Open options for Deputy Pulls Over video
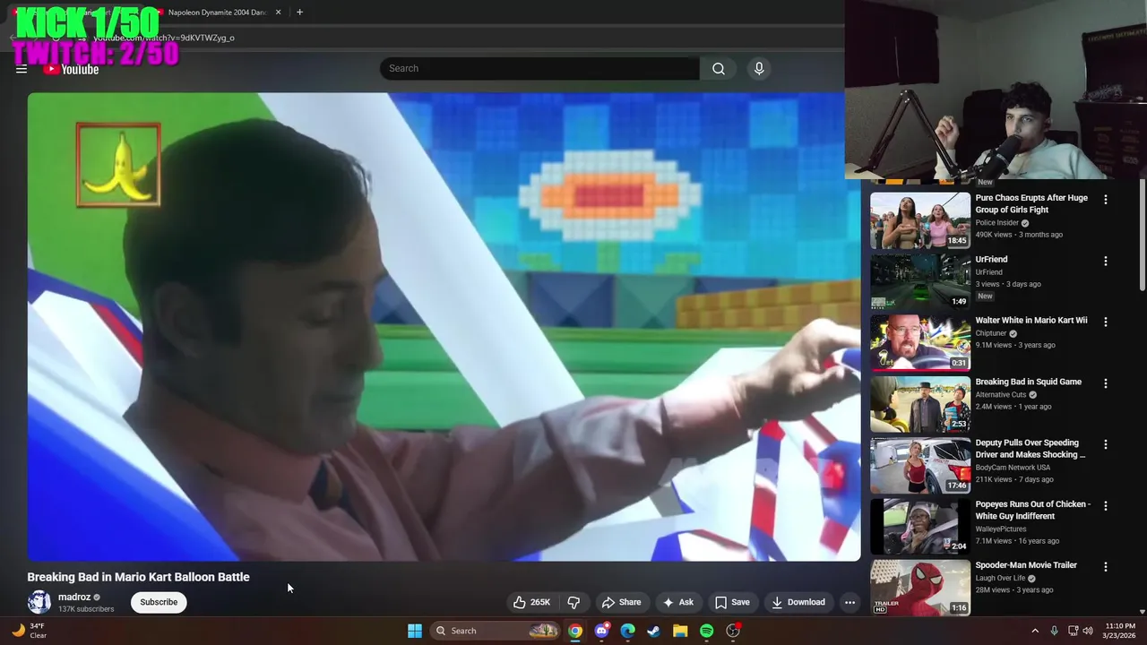Screen dimensions: 1147x645 (1105, 444)
